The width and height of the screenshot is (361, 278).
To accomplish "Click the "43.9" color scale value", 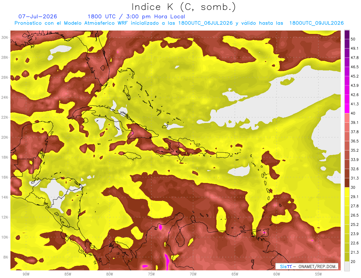I will tap(355, 85).
